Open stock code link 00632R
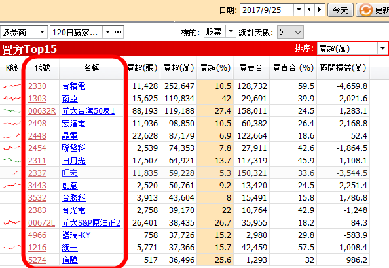The image size is (389, 268). (42, 111)
